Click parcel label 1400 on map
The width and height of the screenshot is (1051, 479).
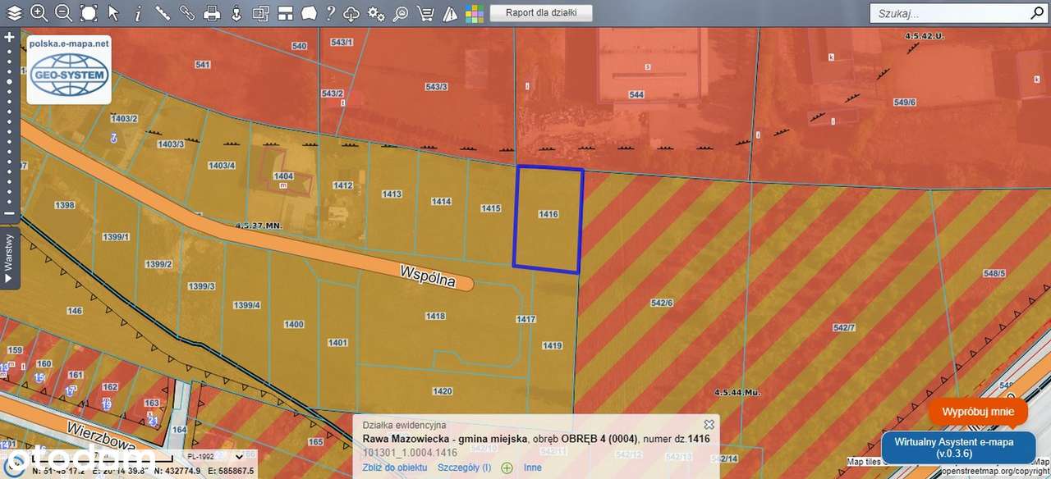coord(294,324)
